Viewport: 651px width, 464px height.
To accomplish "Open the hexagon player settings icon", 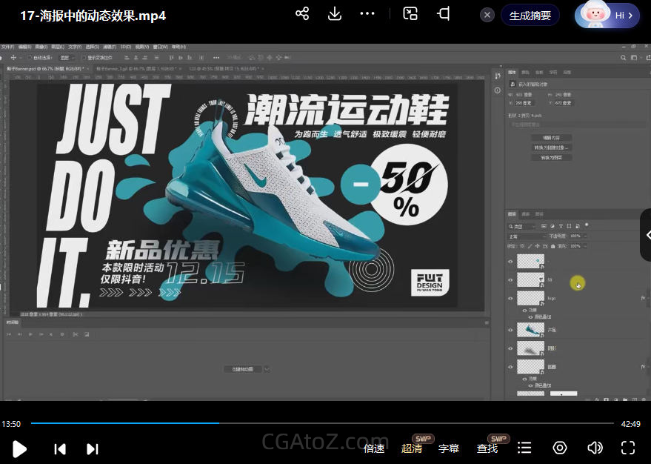I will click(560, 448).
